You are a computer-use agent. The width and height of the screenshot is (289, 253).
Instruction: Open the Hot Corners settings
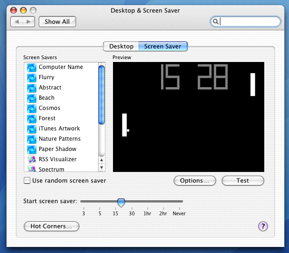click(x=51, y=226)
